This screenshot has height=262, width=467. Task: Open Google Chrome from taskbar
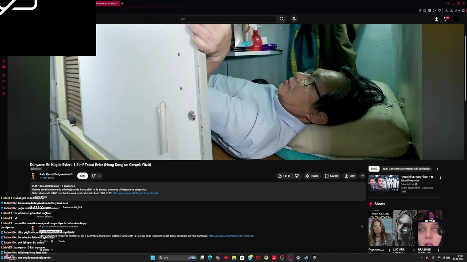(x=266, y=258)
